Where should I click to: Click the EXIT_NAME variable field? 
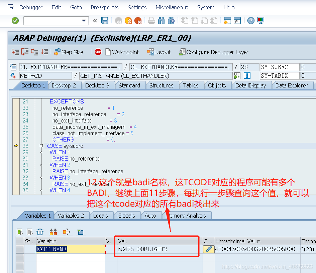pos(71,249)
